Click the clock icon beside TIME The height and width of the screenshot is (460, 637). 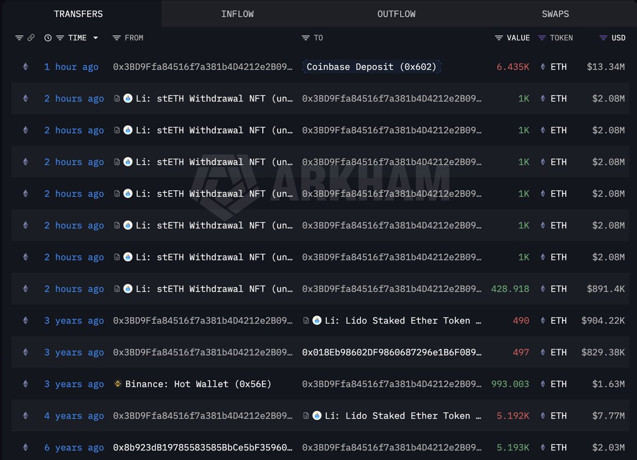(48, 38)
